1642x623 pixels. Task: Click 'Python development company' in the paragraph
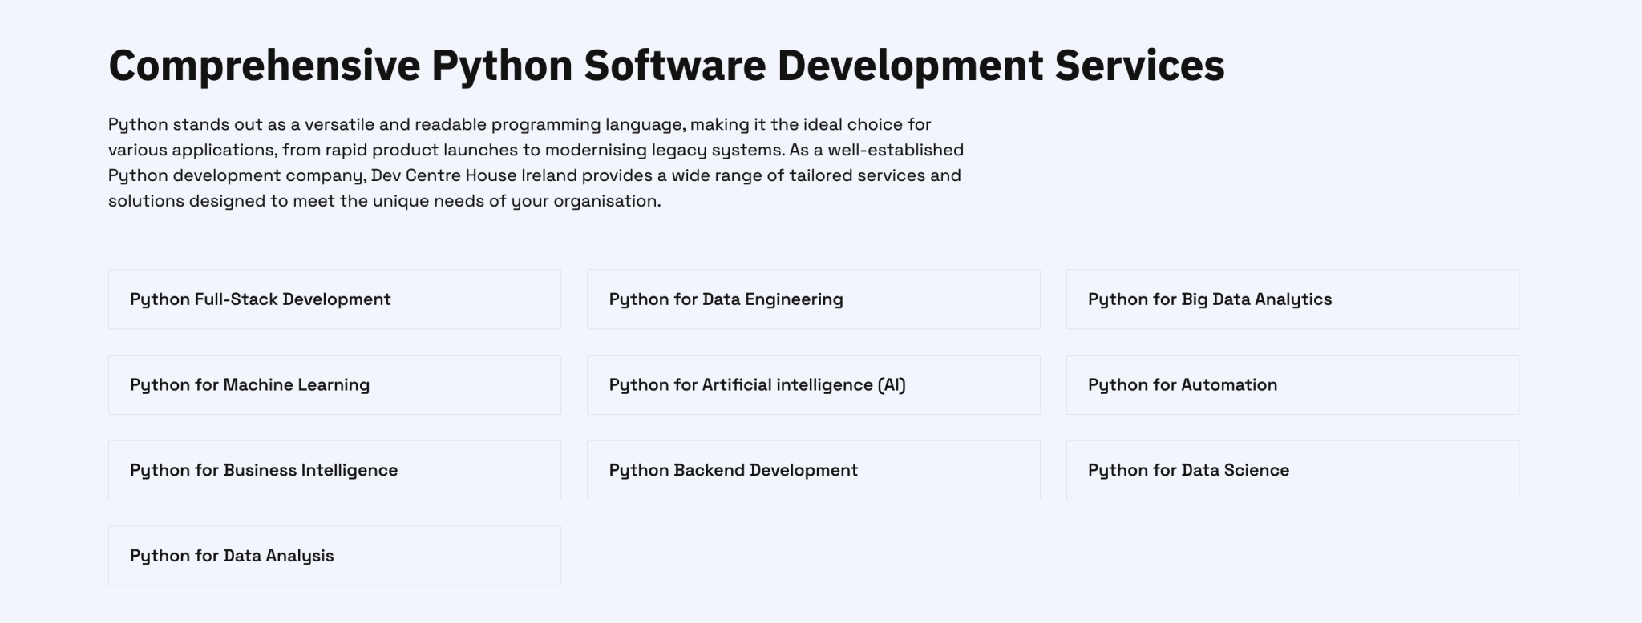pyautogui.click(x=237, y=175)
